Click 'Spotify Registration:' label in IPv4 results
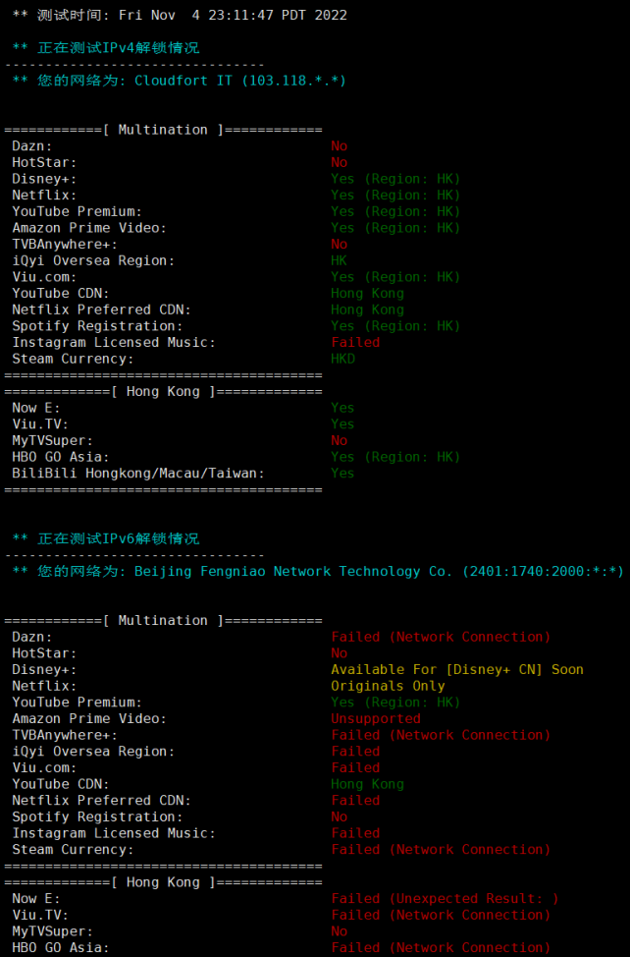 tap(97, 326)
